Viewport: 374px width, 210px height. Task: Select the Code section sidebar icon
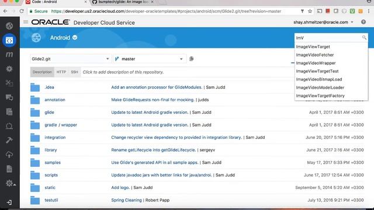(x=9, y=40)
